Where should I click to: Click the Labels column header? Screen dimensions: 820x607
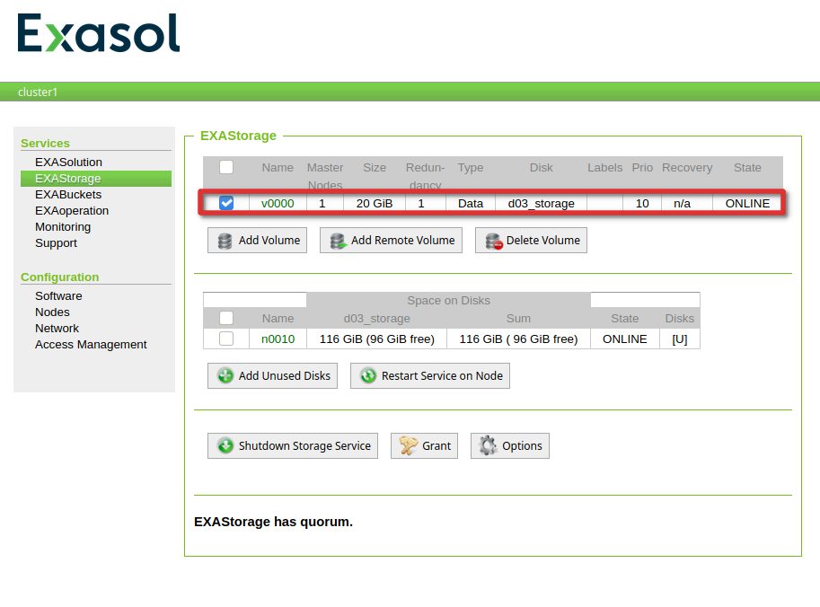[x=604, y=168]
